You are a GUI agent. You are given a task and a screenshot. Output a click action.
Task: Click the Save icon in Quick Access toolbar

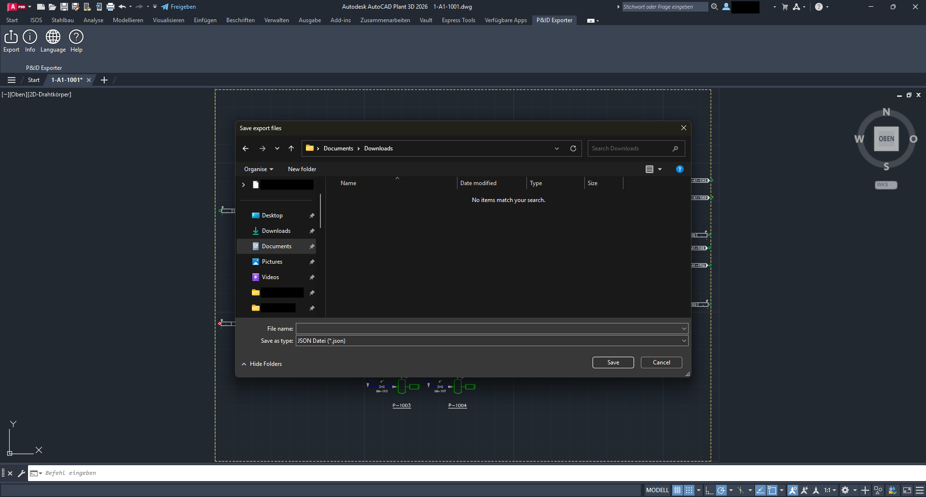(64, 6)
